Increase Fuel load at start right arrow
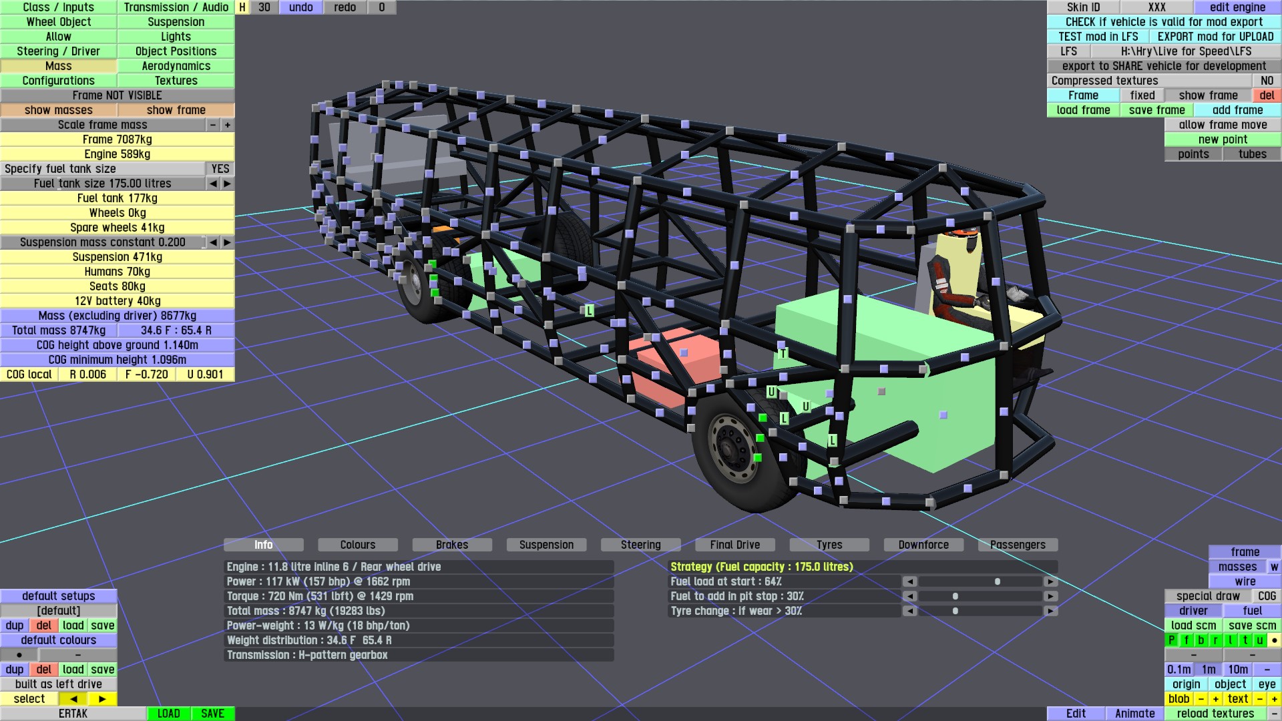Viewport: 1282px width, 721px height. coord(1050,581)
